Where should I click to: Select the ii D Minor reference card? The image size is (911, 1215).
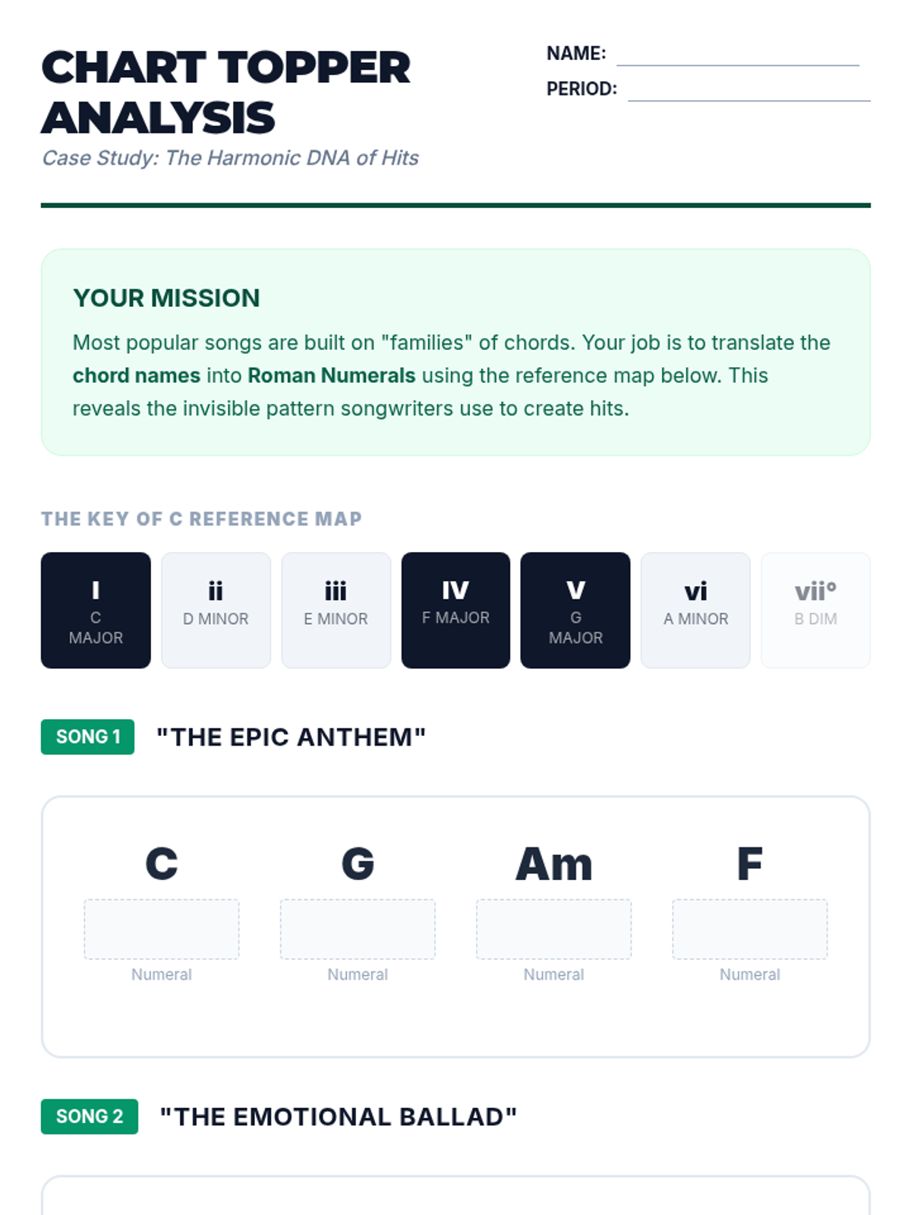pos(216,611)
